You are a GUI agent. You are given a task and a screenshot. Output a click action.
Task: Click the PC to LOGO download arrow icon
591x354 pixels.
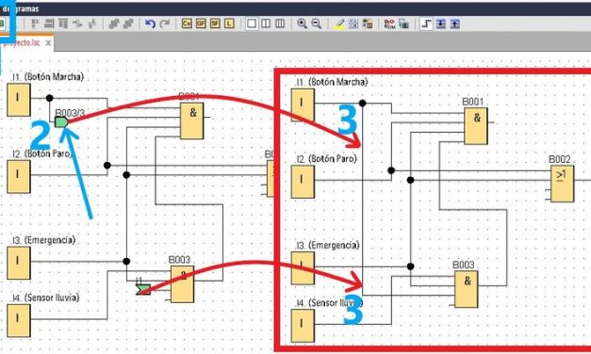(440, 24)
